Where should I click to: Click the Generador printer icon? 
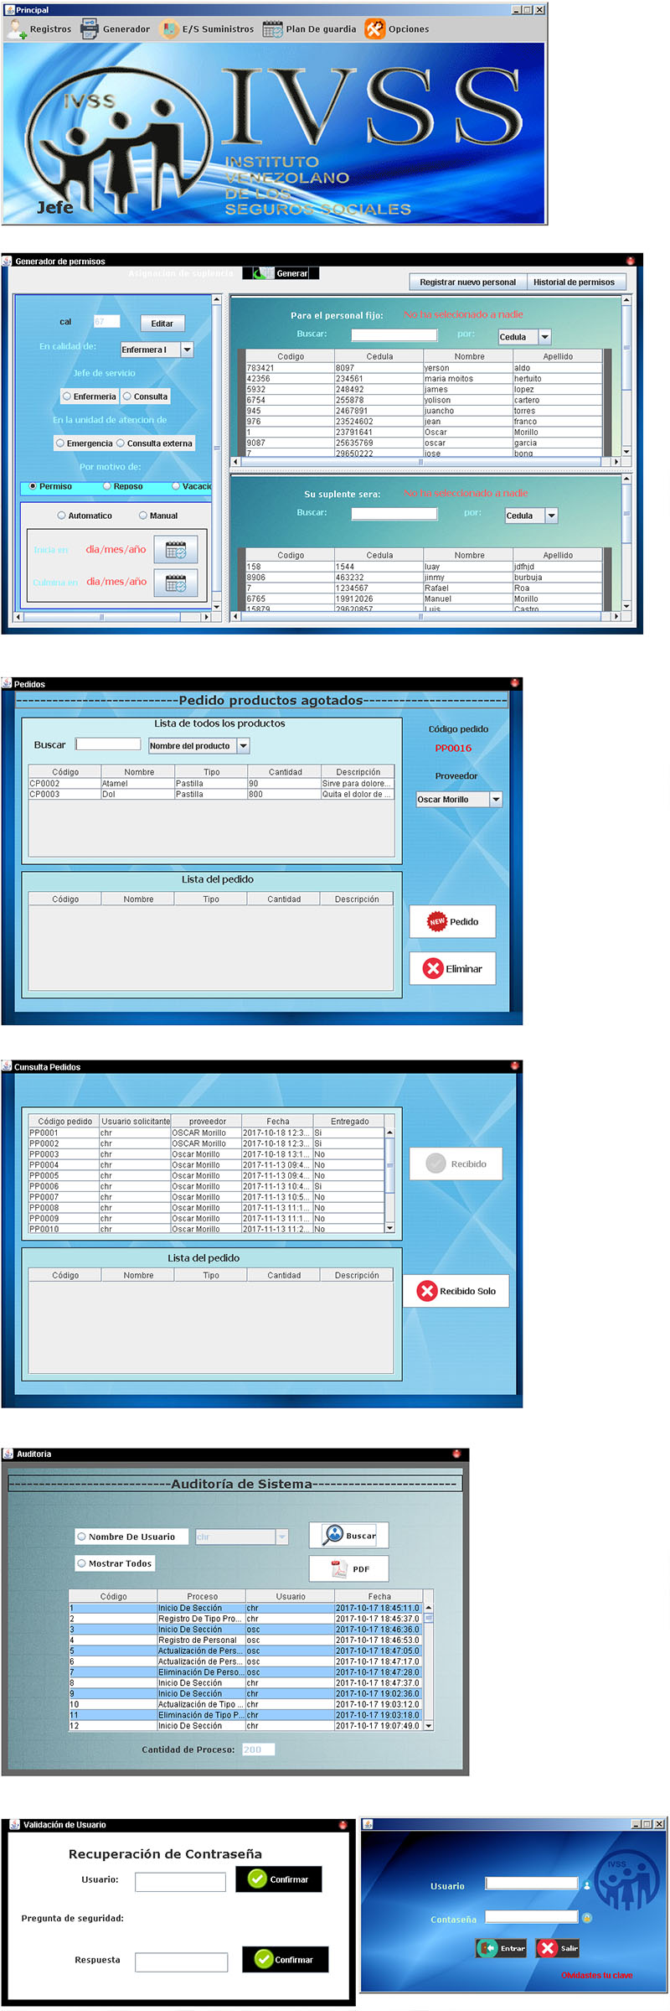click(90, 29)
